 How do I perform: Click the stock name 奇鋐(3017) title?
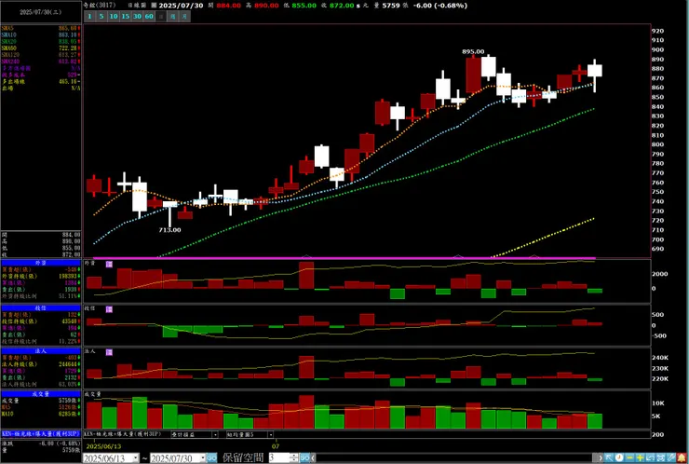100,6
